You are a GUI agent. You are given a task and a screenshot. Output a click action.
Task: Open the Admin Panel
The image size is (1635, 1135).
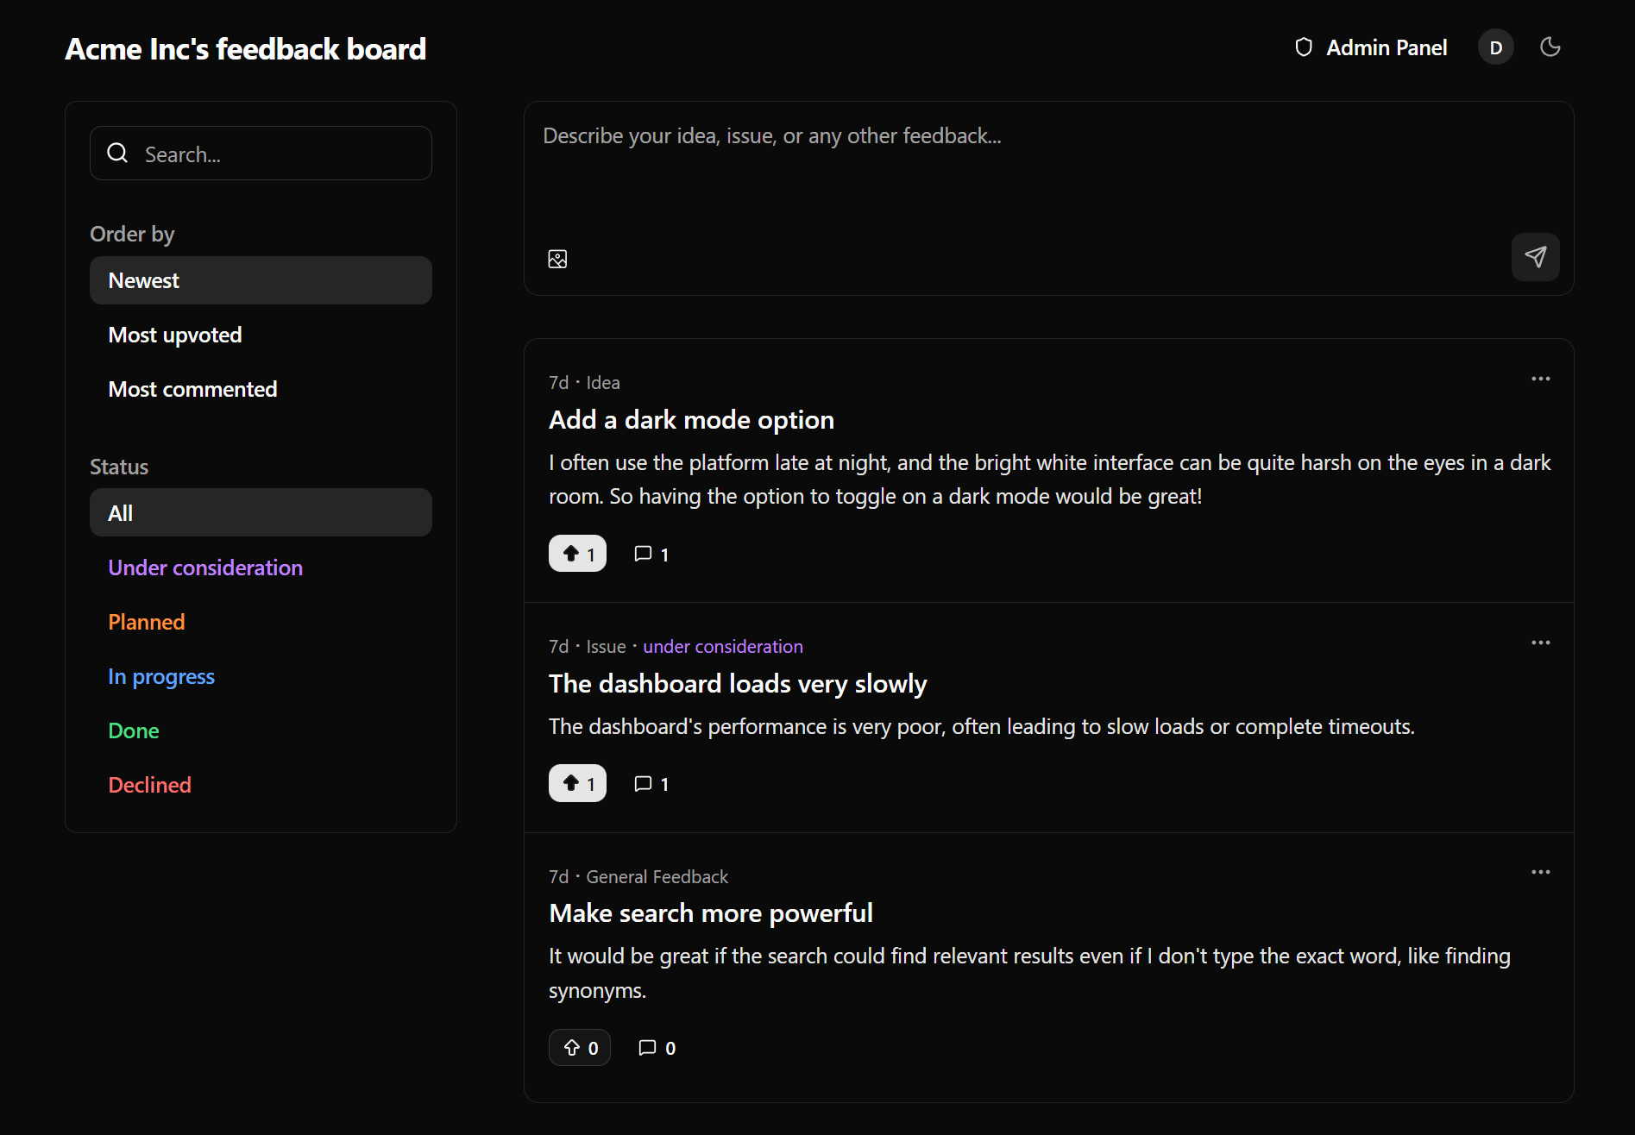pyautogui.click(x=1387, y=47)
